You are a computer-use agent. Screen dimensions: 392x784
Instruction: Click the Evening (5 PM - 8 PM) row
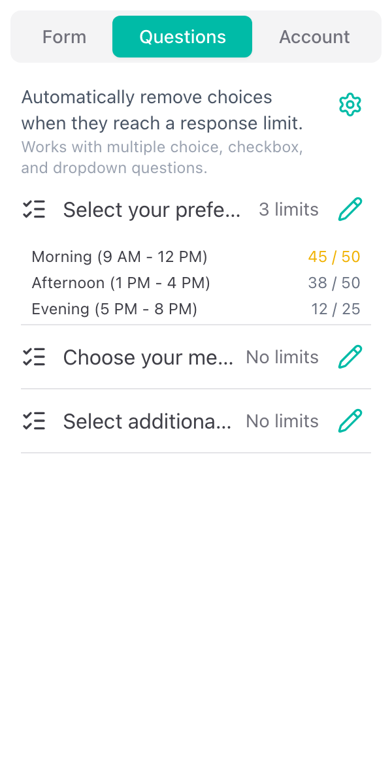(x=114, y=308)
